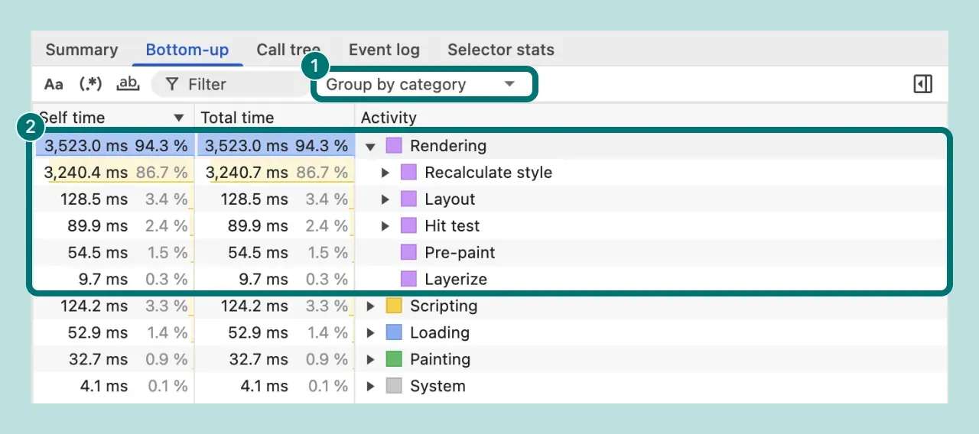Toggle the Match case filter option
The width and height of the screenshot is (979, 434).
tap(54, 85)
